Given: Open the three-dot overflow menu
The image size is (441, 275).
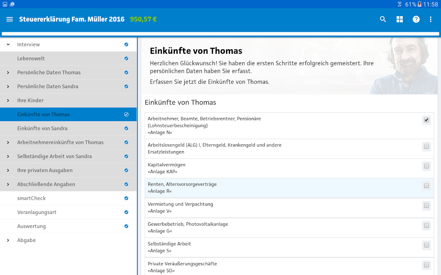Looking at the screenshot, I should point(431,19).
